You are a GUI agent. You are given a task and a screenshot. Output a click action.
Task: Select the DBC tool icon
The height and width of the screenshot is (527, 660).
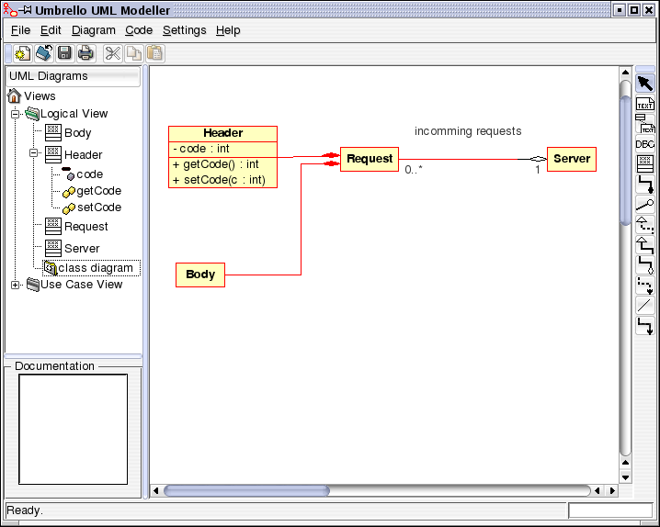pyautogui.click(x=645, y=144)
